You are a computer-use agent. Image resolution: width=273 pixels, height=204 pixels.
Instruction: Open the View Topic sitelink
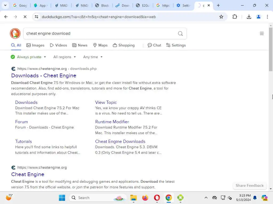[106, 102]
